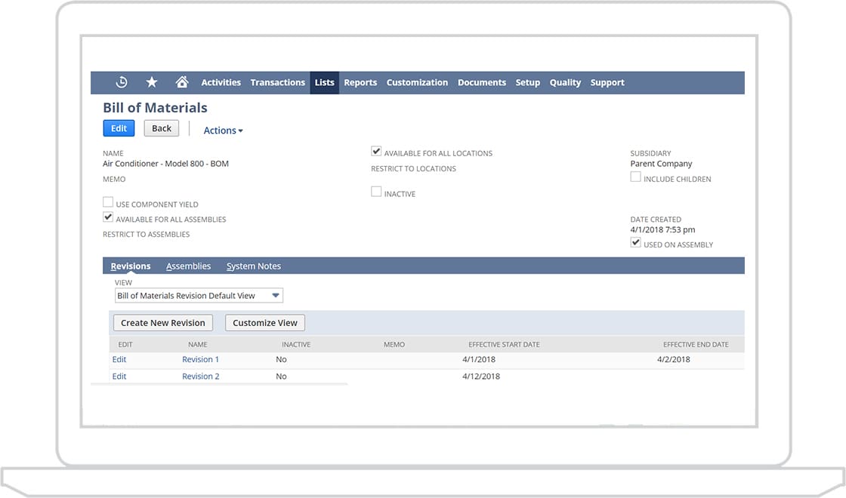
Task: Switch to the Revisions tab
Action: click(x=131, y=266)
